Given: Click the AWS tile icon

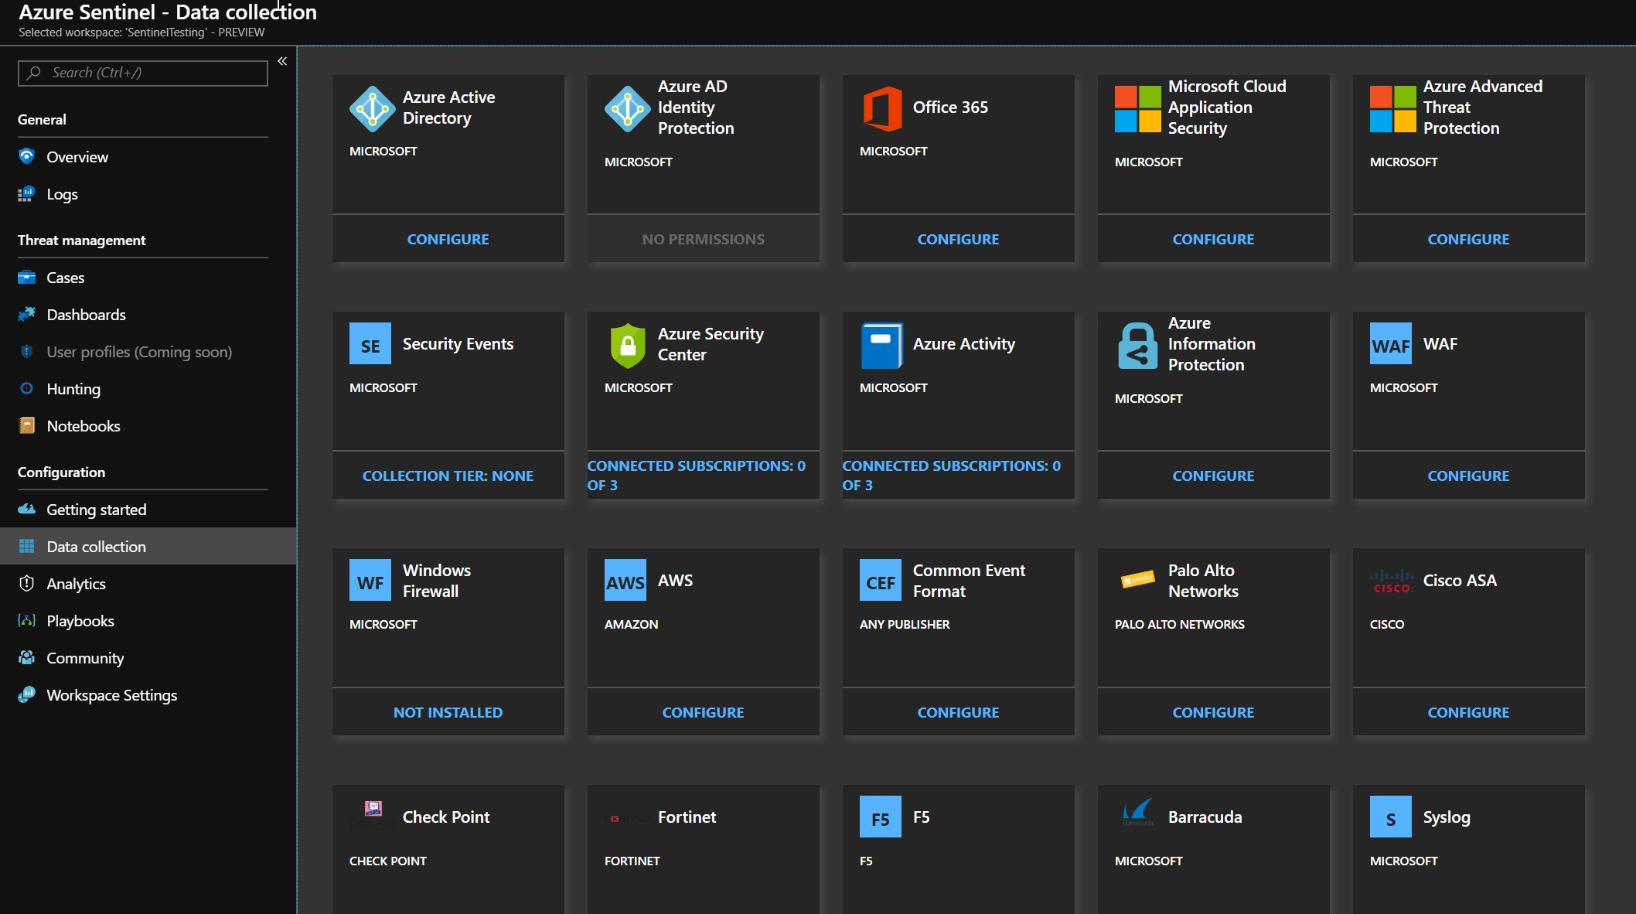Looking at the screenshot, I should click(625, 580).
